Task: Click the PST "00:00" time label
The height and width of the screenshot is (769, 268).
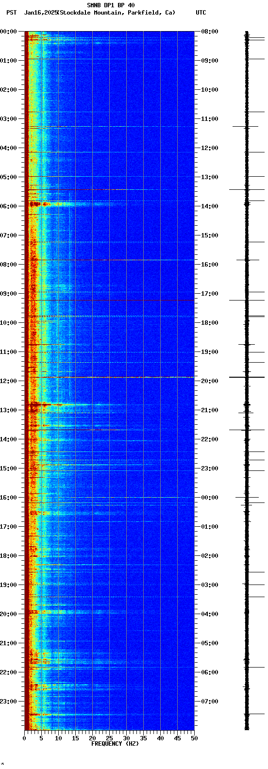Action: [8, 32]
